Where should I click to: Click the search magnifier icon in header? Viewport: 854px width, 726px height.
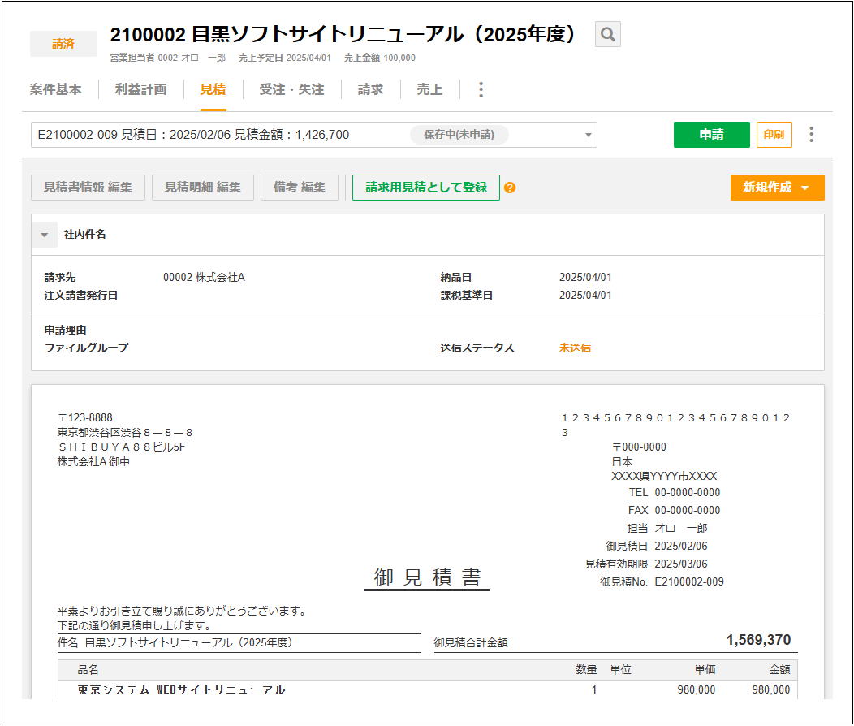[x=607, y=34]
